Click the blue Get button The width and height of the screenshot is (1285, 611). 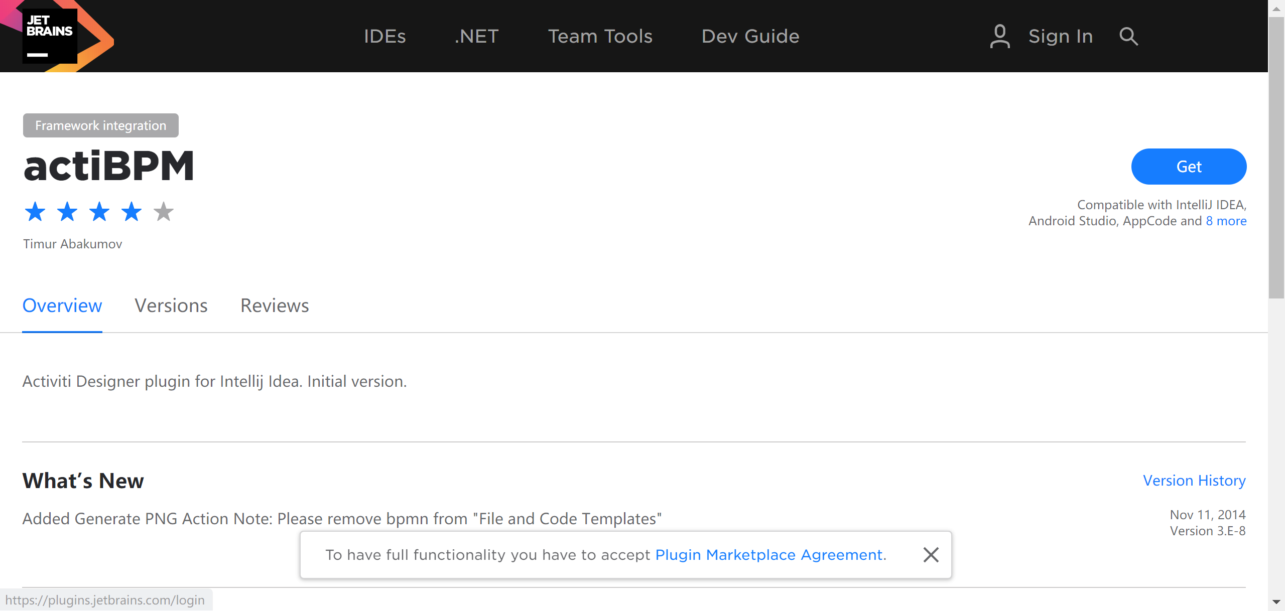(1189, 167)
